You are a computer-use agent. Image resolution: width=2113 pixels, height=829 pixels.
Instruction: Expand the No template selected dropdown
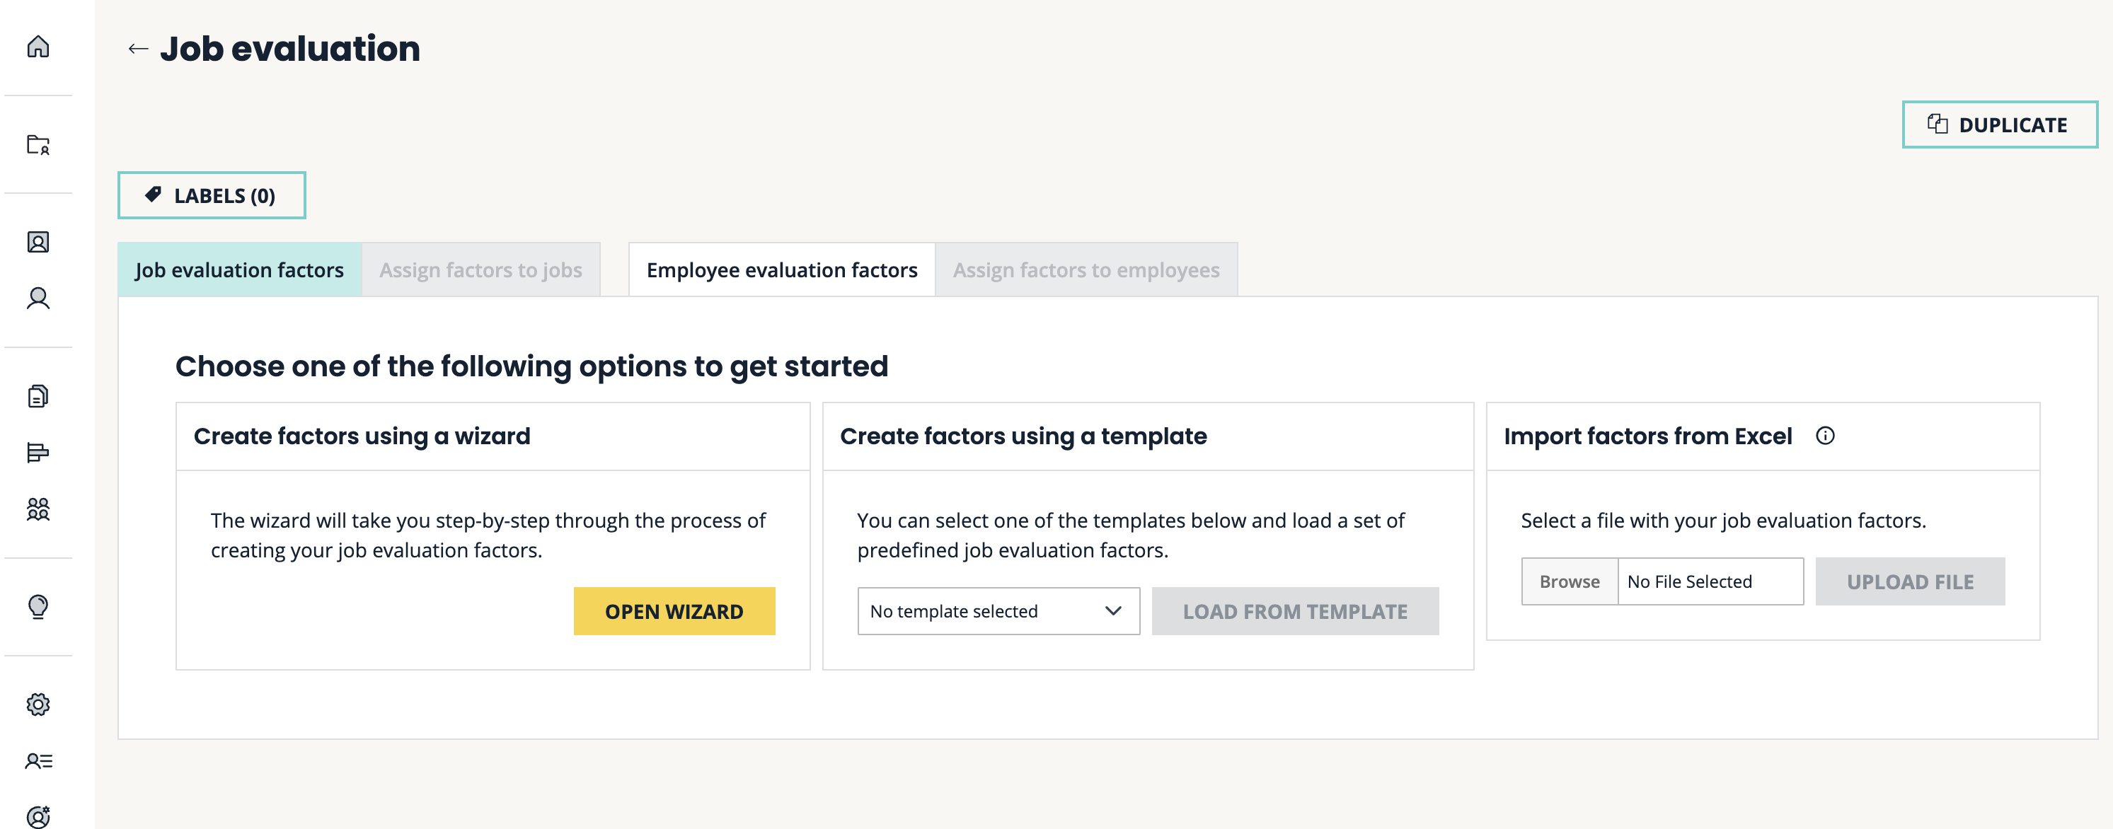(x=998, y=611)
